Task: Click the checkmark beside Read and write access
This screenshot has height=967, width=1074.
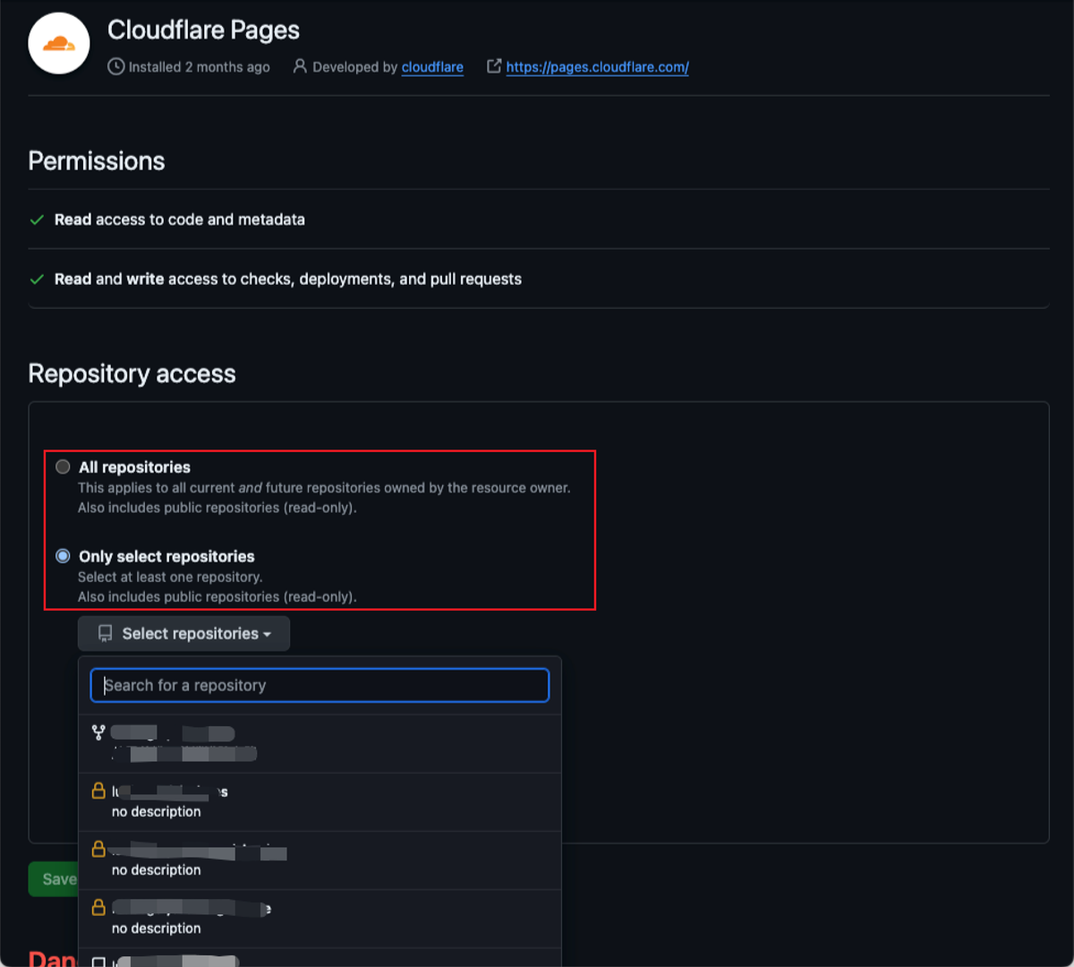Action: coord(37,279)
